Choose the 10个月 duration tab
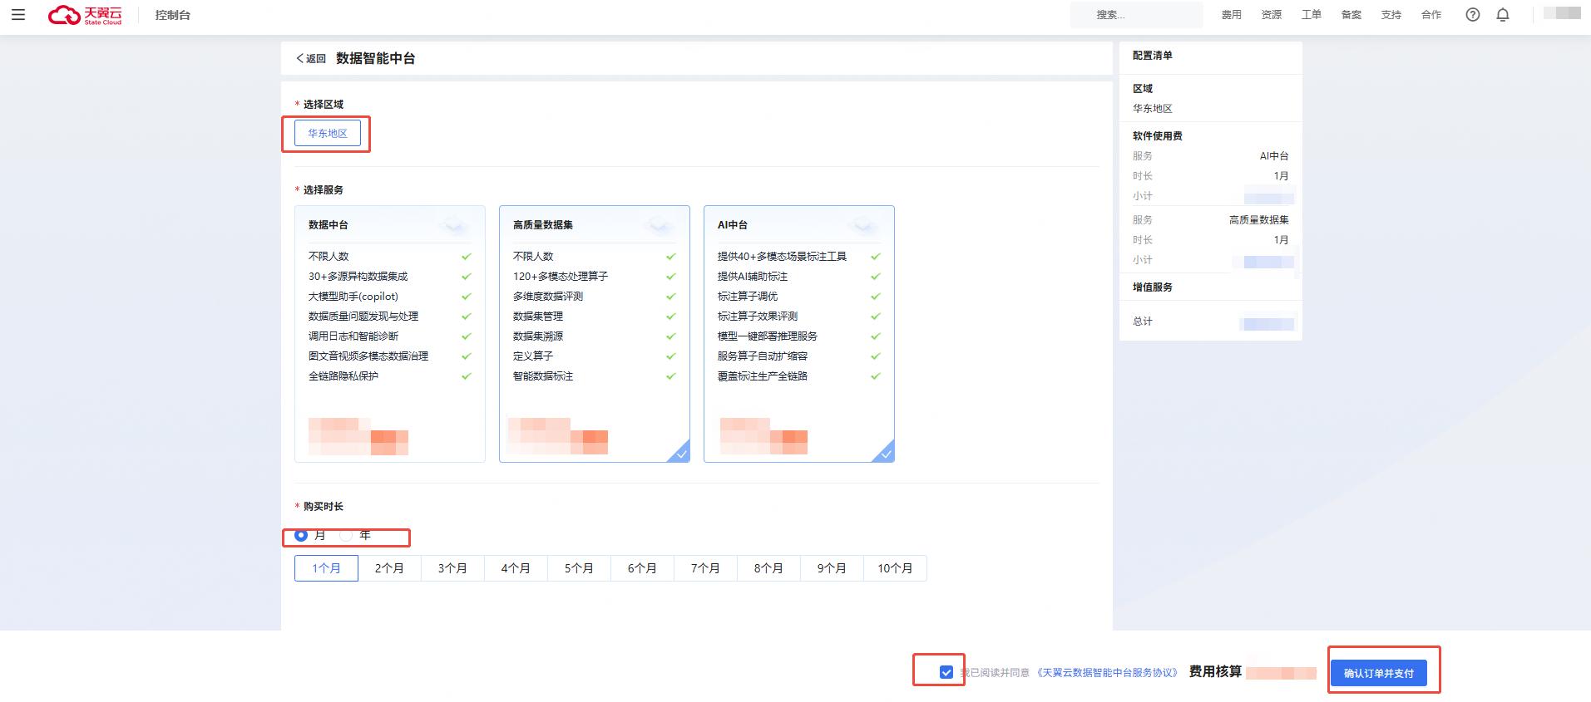1591x702 pixels. click(895, 568)
